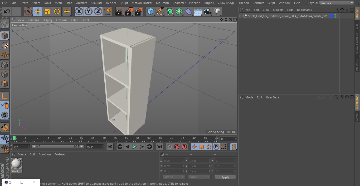This screenshot has width=360, height=186.
Task: Click the object's blue layer color swatch
Action: coord(332,16)
